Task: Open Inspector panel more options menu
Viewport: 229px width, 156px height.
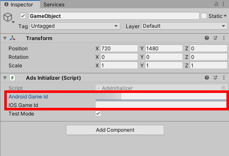Action: (223, 4)
